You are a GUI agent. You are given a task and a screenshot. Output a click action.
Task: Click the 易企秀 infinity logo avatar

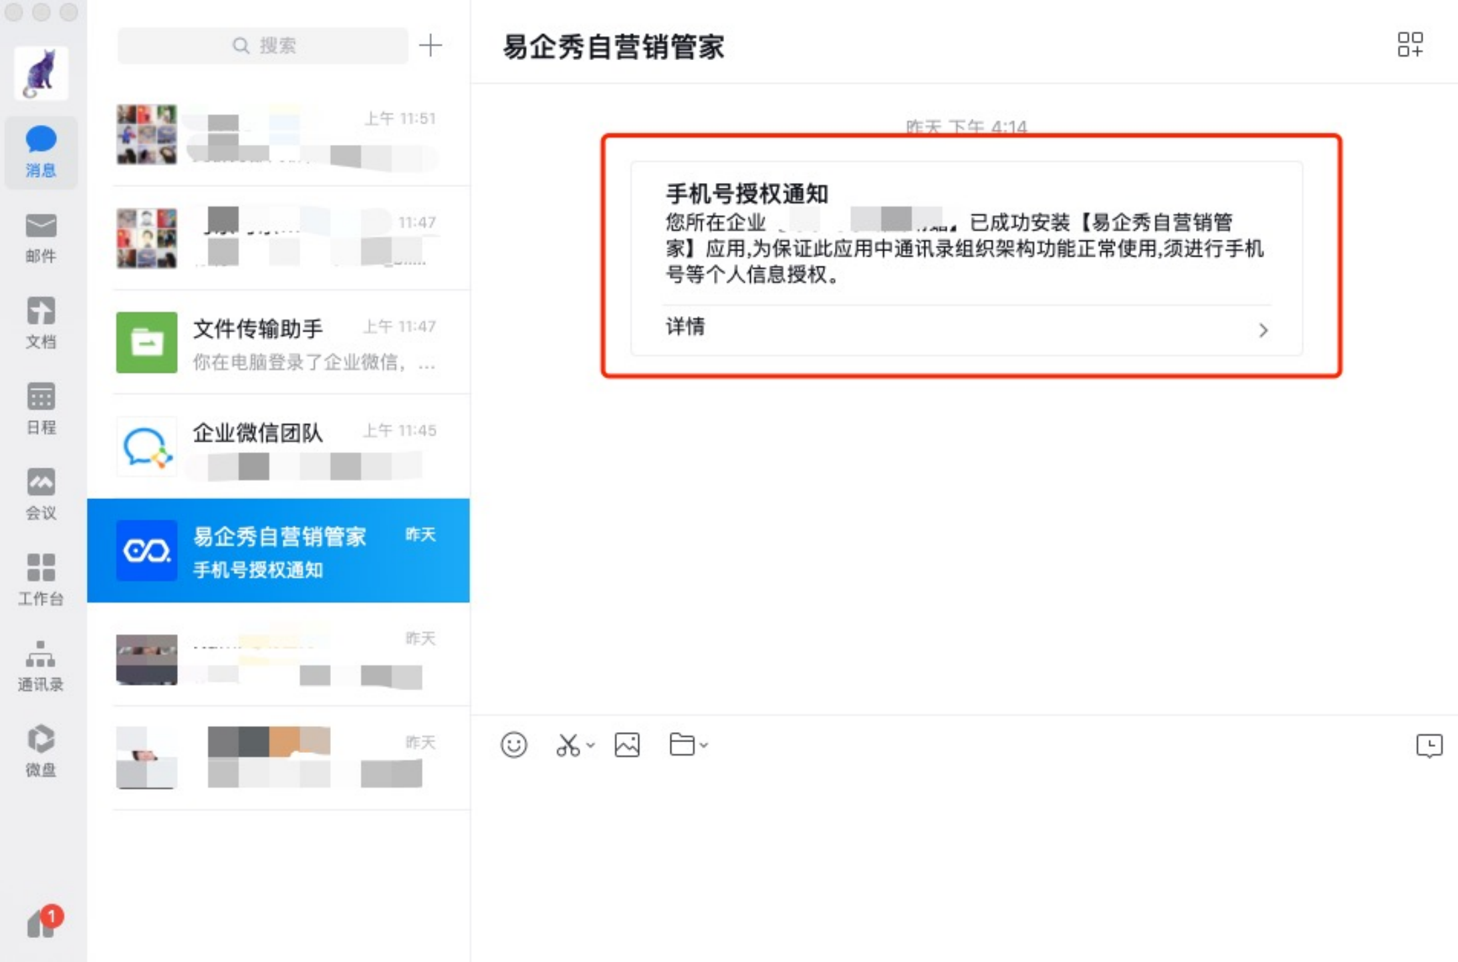(x=147, y=550)
